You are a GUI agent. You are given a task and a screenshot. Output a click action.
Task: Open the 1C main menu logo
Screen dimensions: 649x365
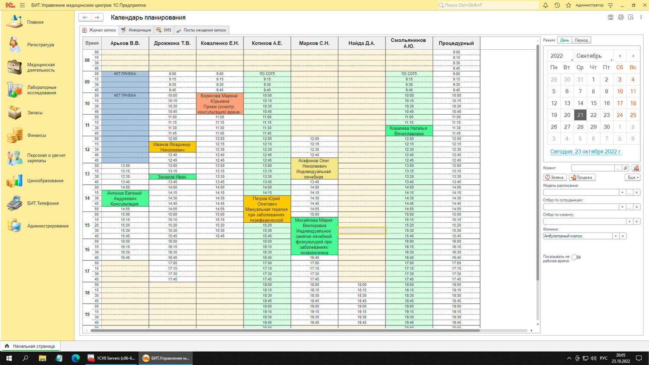[x=10, y=5]
